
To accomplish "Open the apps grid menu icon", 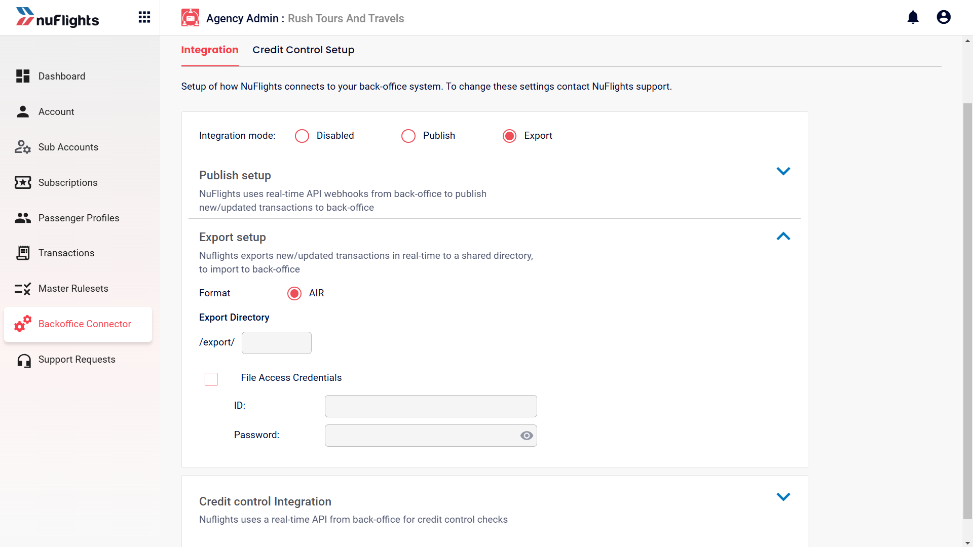I will (144, 18).
